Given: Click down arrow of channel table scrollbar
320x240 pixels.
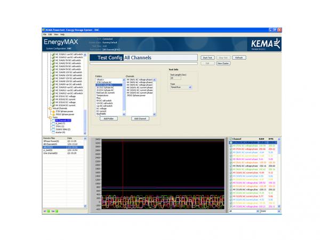Looking at the screenshot, I should pyautogui.click(x=279, y=206).
